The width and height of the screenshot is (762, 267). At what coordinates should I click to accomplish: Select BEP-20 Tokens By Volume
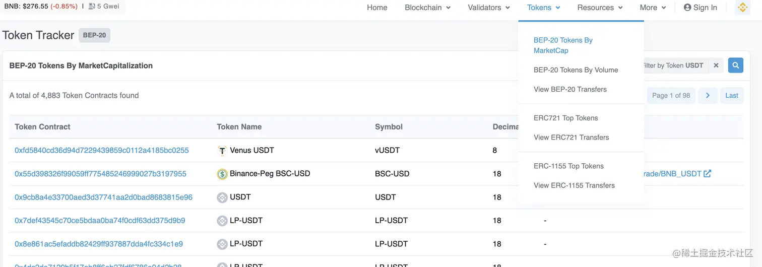pos(576,70)
